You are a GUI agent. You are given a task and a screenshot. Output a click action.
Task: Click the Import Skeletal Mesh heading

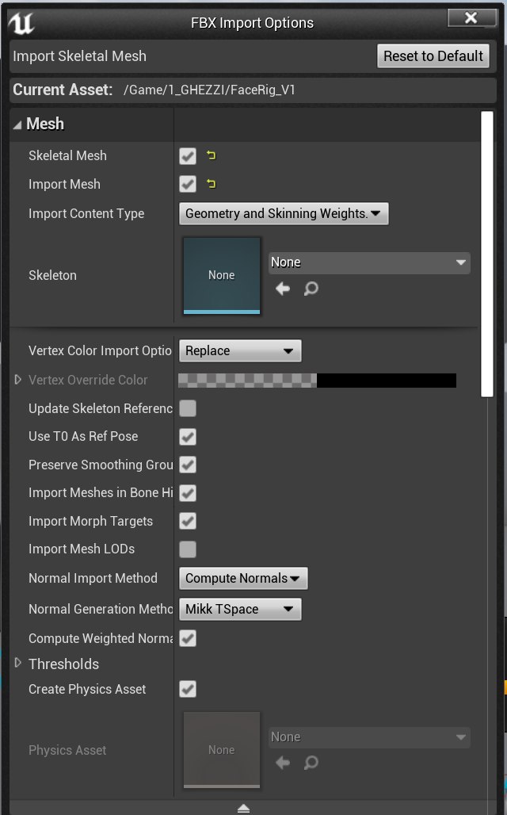pyautogui.click(x=79, y=56)
